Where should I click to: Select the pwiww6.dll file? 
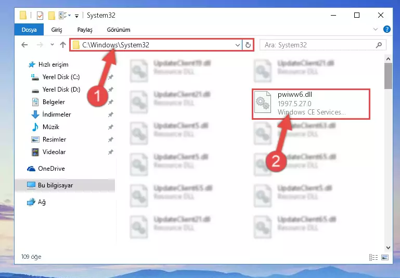pyautogui.click(x=311, y=104)
